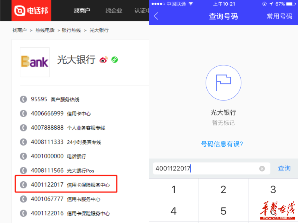Click phone icon beside 4001122017
Image resolution: width=298 pixels, height=223 pixels.
click(23, 184)
